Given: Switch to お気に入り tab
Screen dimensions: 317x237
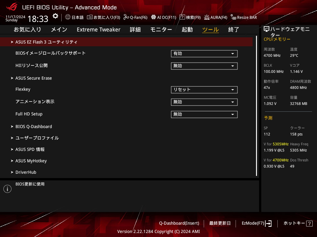Looking at the screenshot, I should coord(27,30).
